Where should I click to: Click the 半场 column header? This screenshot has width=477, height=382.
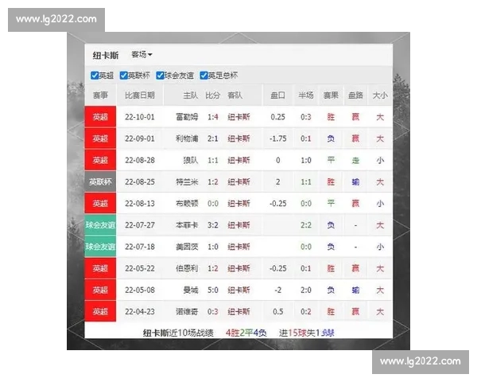306,95
